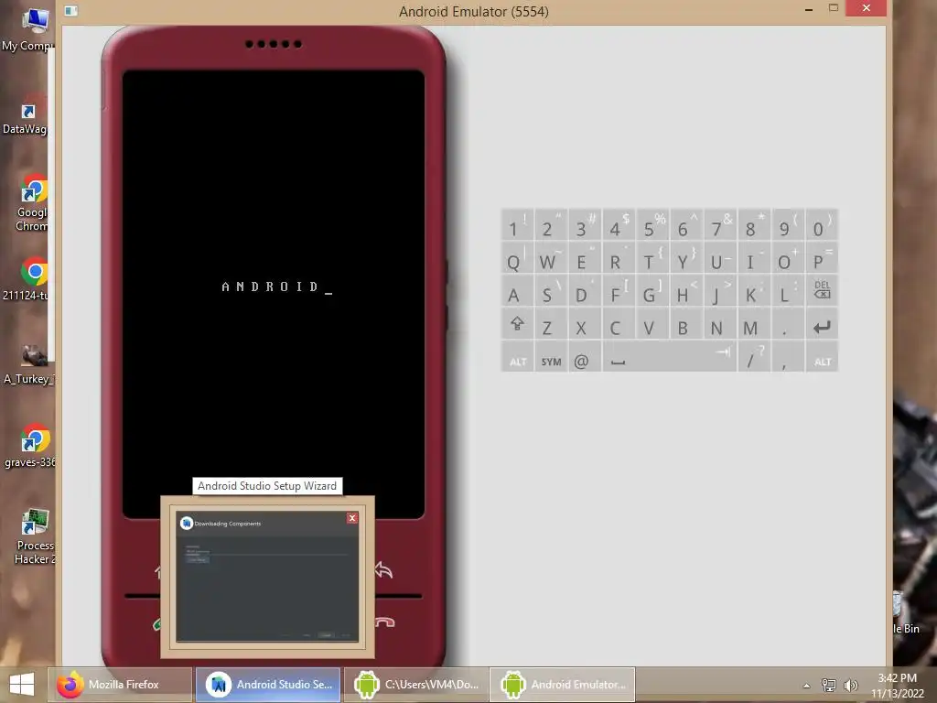Open the emulator window system menu icon
Screen dimensions: 937x703
pos(71,11)
